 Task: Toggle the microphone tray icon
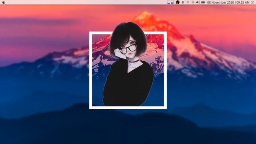(x=183, y=2)
